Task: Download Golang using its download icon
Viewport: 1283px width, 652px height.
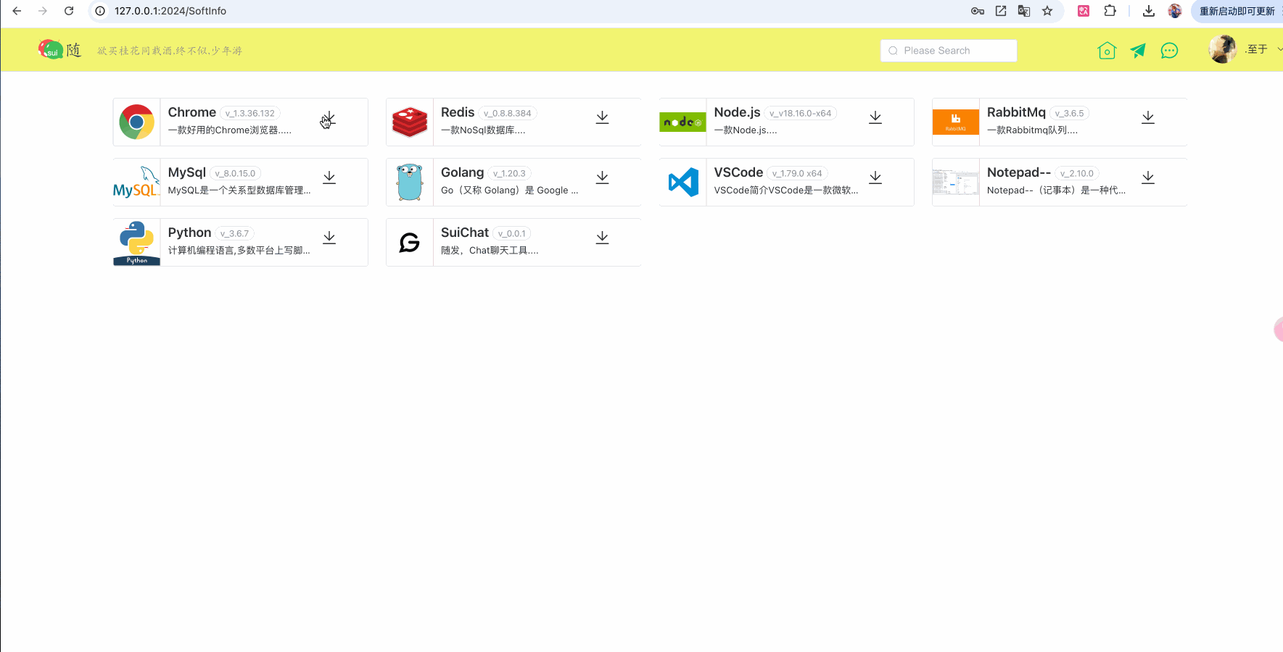Action: [602, 177]
